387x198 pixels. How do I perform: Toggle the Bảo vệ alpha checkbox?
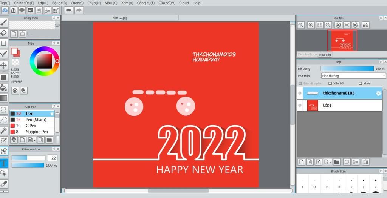point(300,83)
